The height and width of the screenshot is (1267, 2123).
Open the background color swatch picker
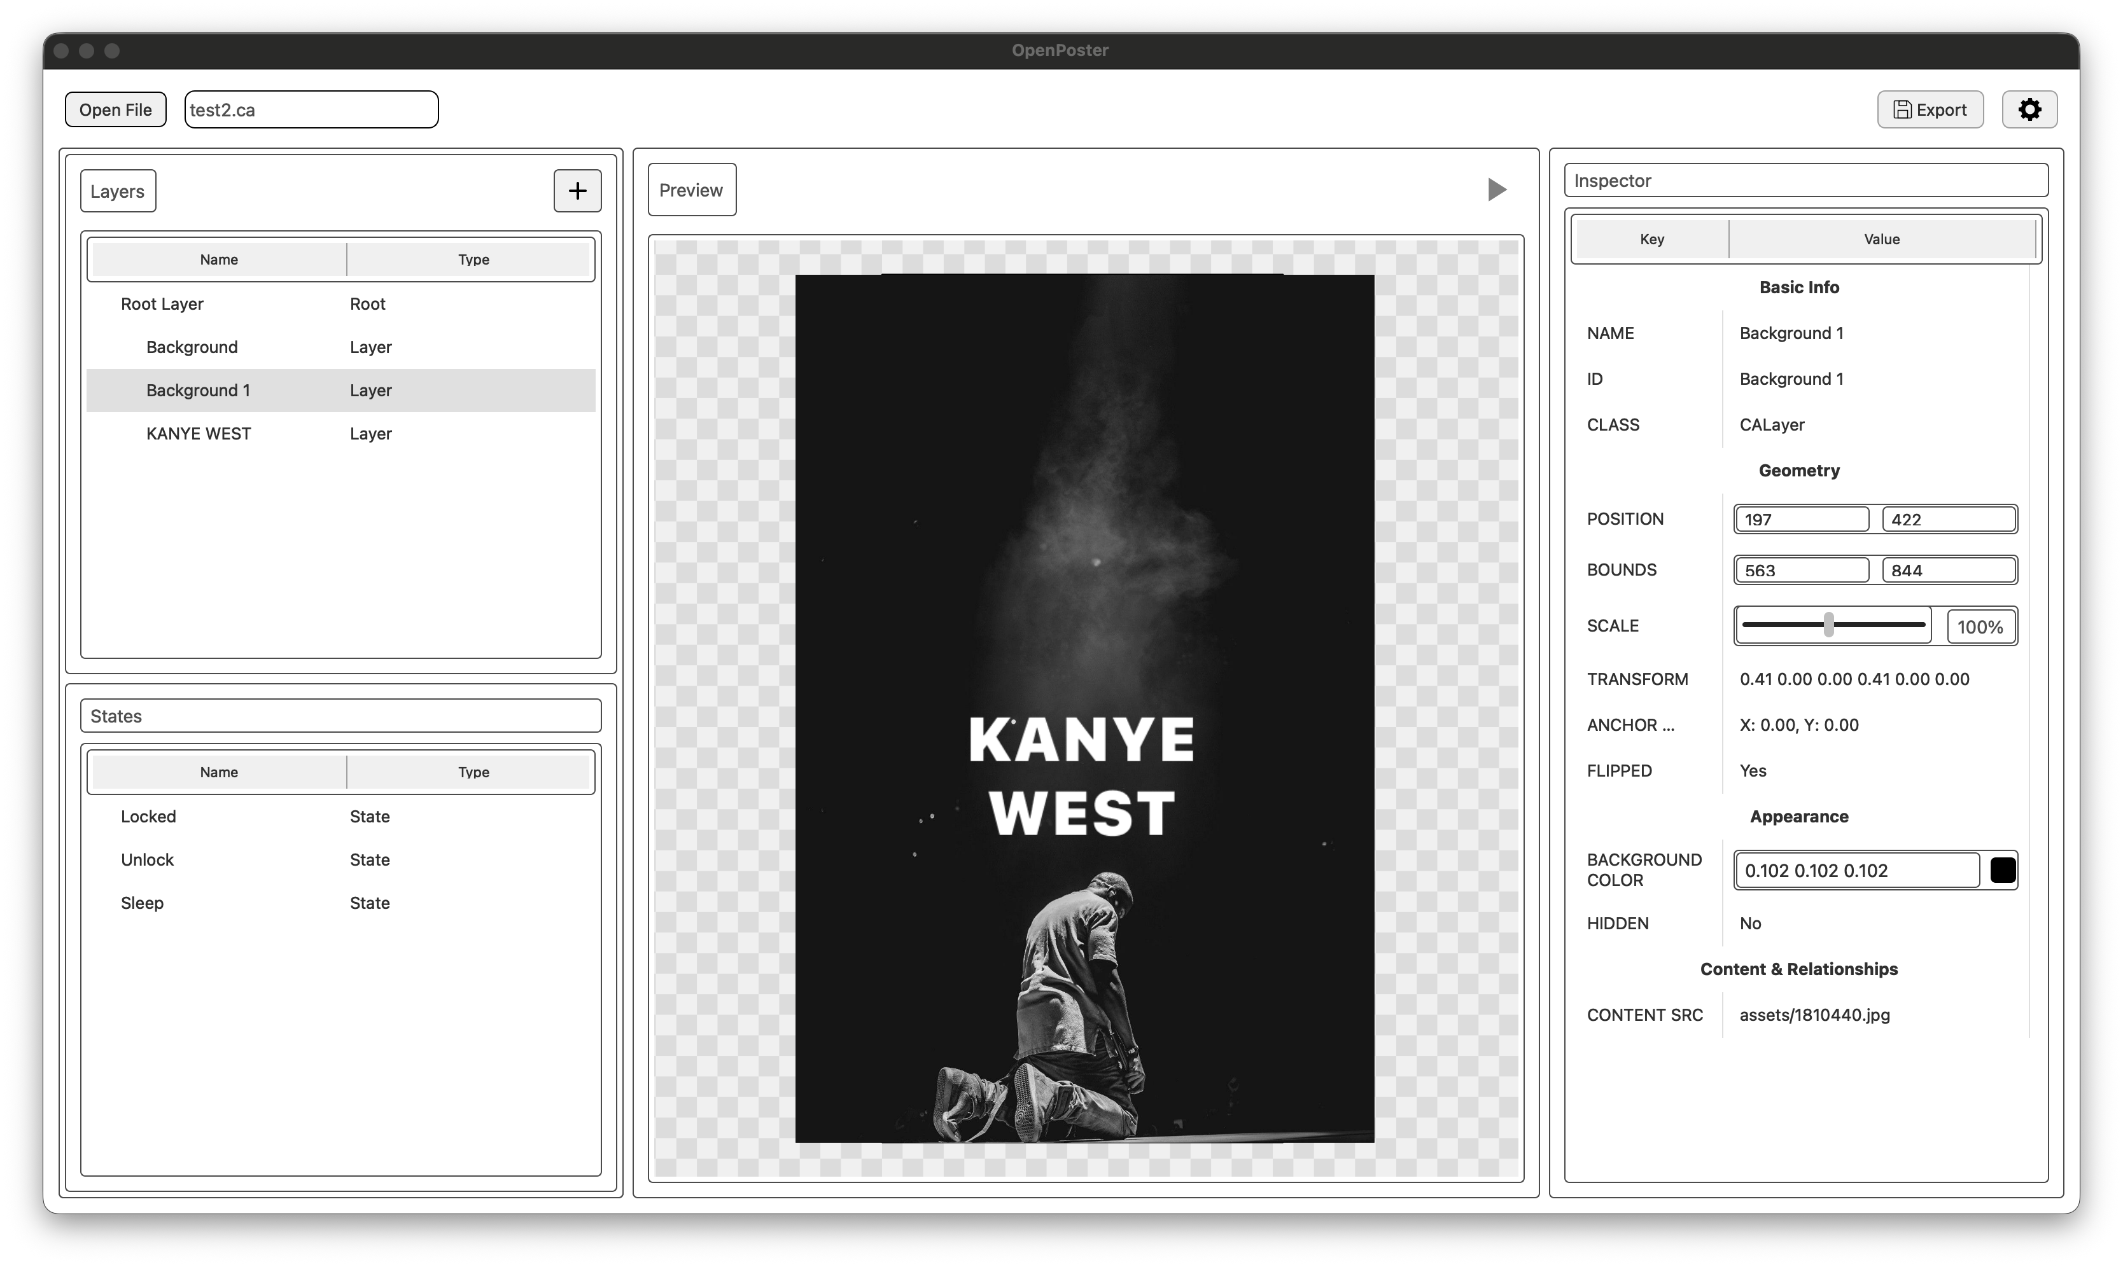[2003, 870]
